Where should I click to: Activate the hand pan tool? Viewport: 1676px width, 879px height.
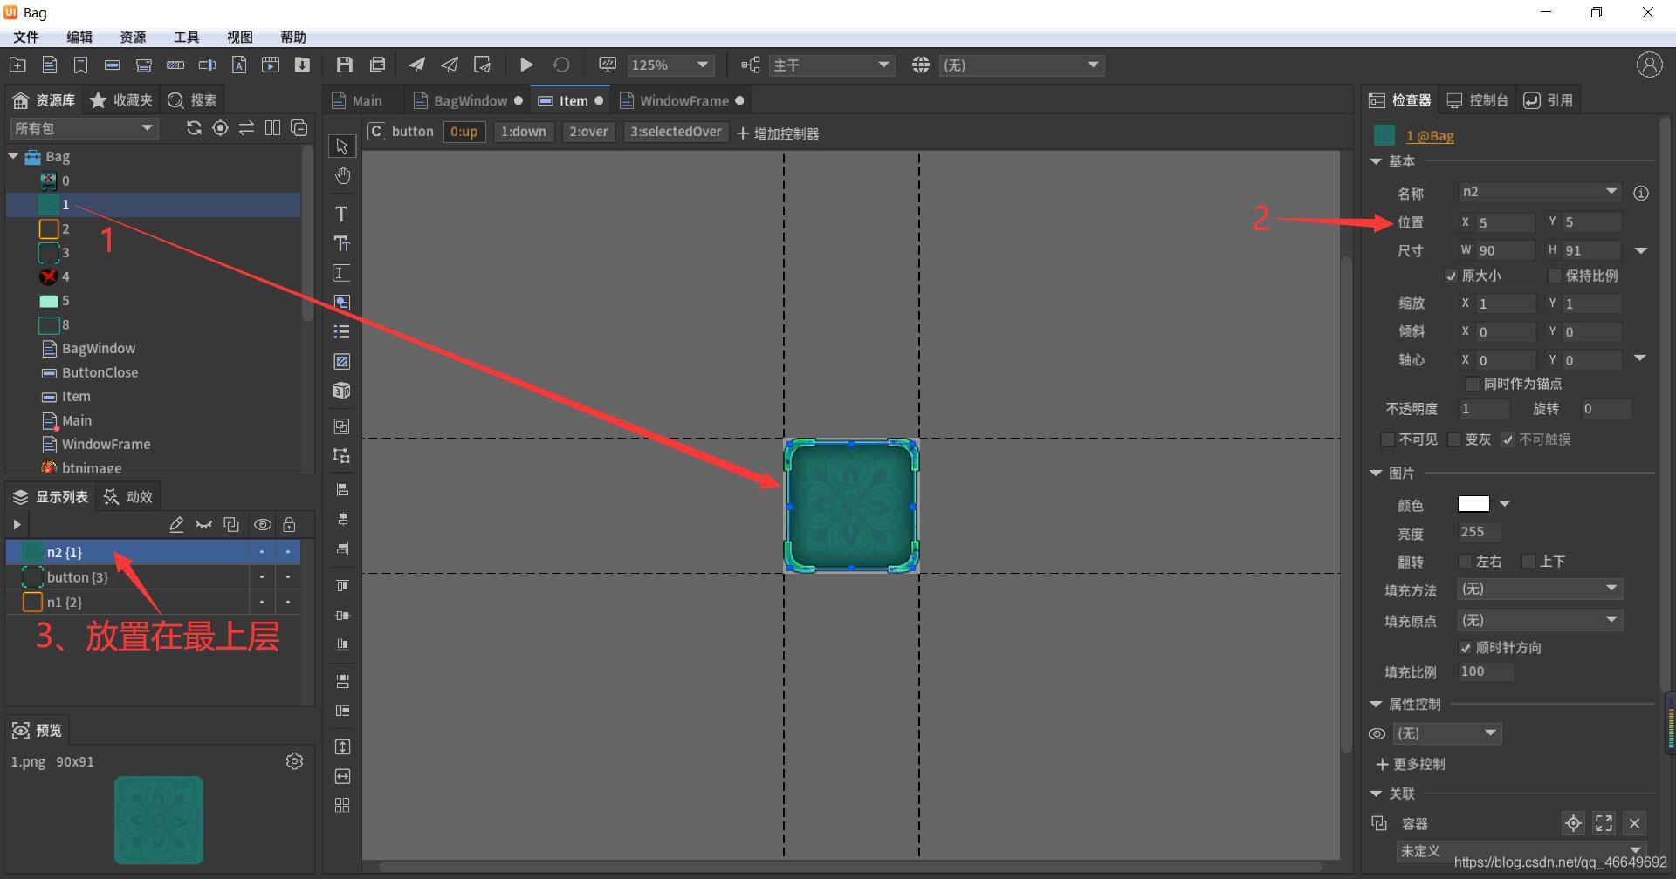341,176
